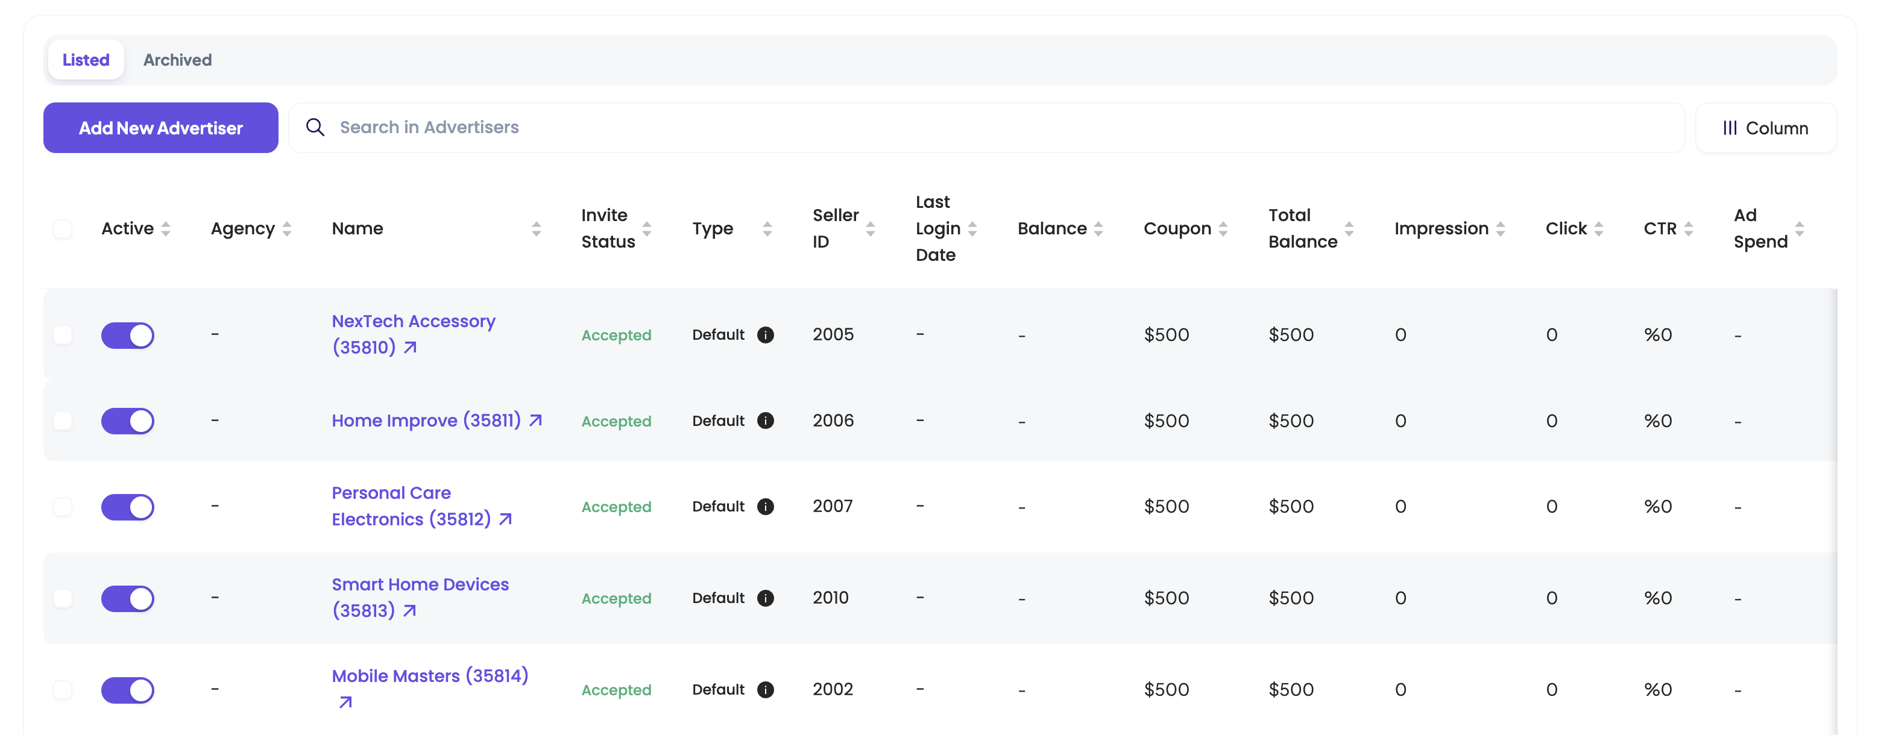Select the Listed tab
This screenshot has height=735, width=1887.
pyautogui.click(x=86, y=59)
